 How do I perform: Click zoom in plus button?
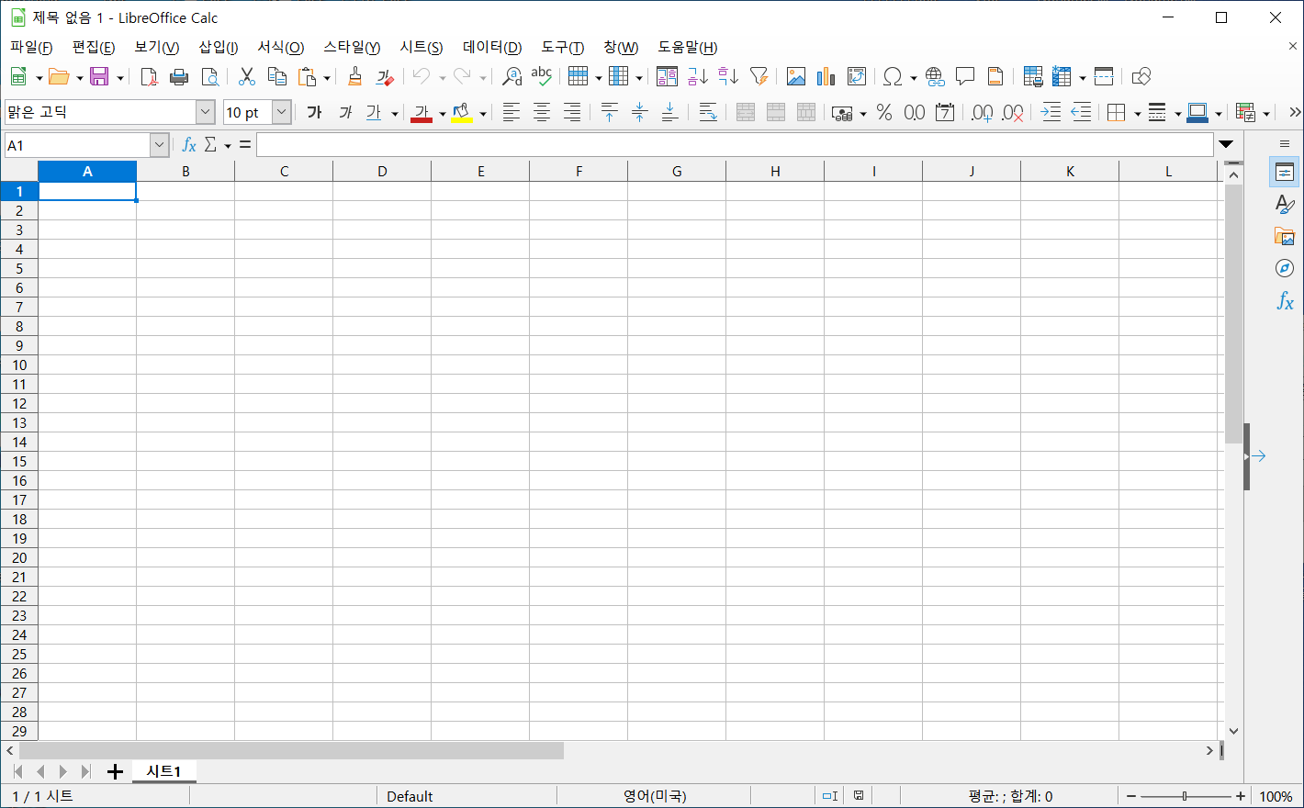[1241, 796]
